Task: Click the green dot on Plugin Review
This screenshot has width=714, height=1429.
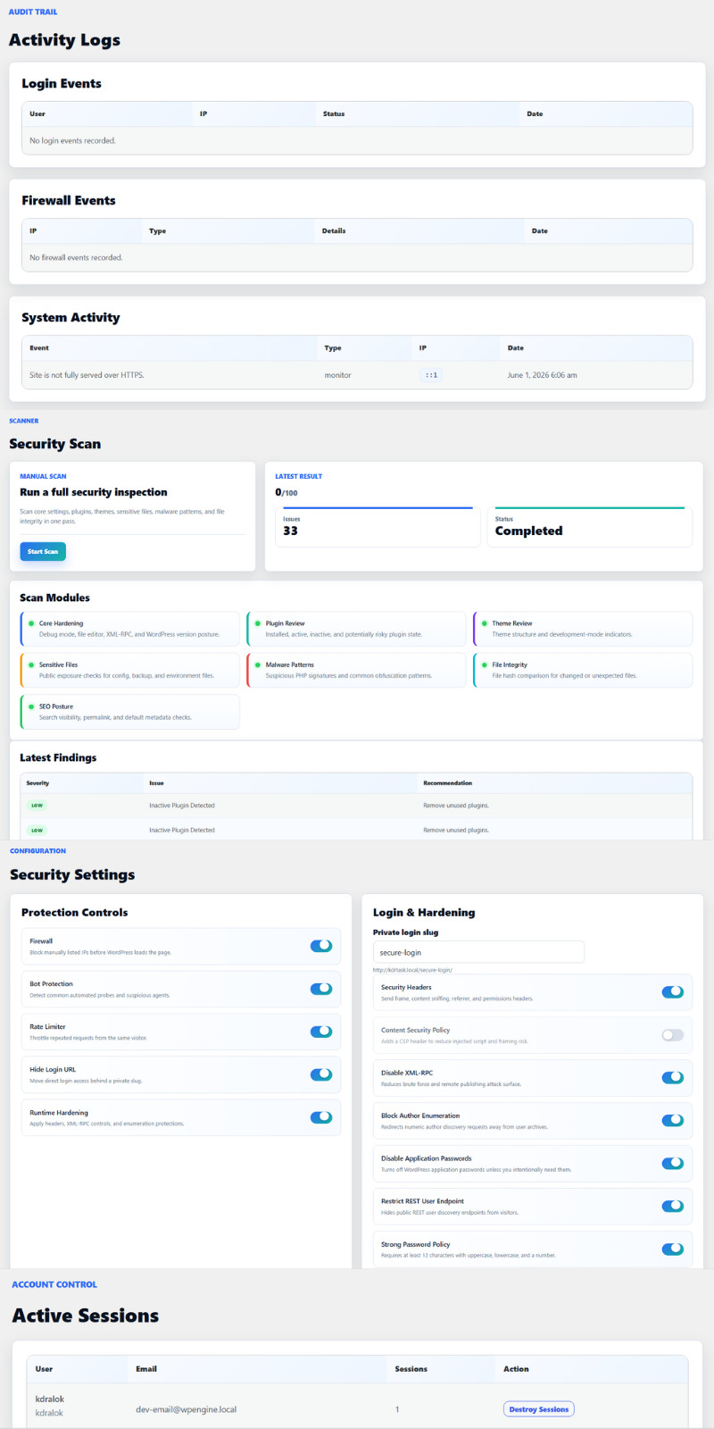Action: (257, 623)
